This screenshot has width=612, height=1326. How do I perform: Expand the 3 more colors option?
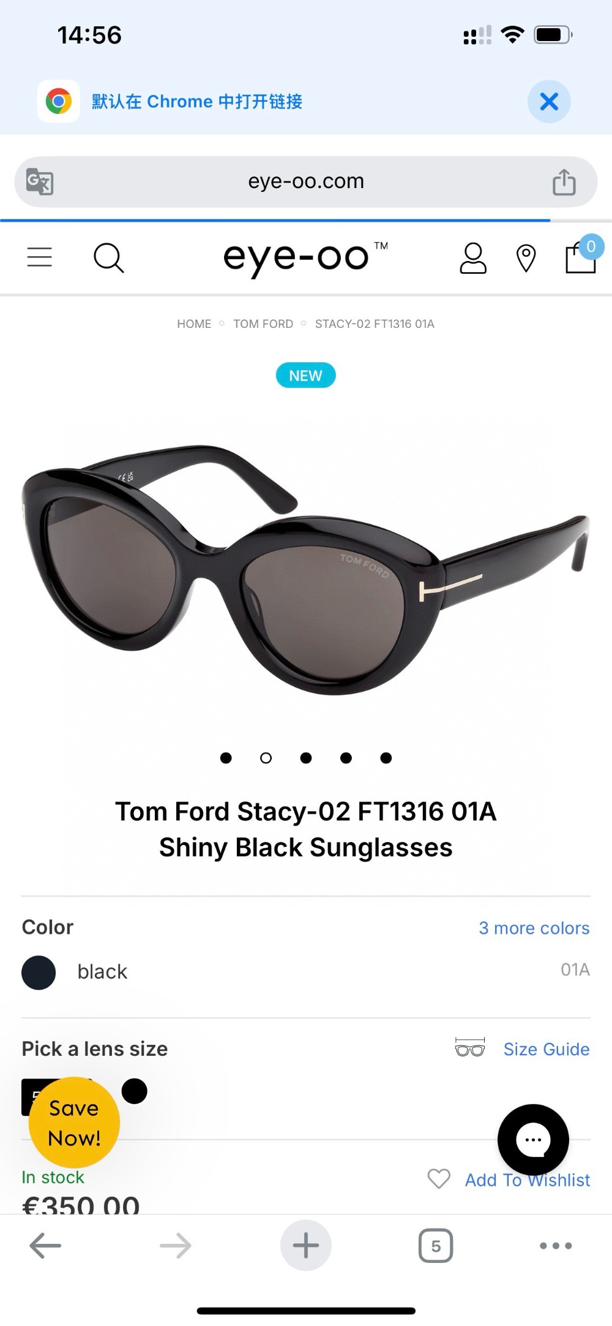[534, 928]
